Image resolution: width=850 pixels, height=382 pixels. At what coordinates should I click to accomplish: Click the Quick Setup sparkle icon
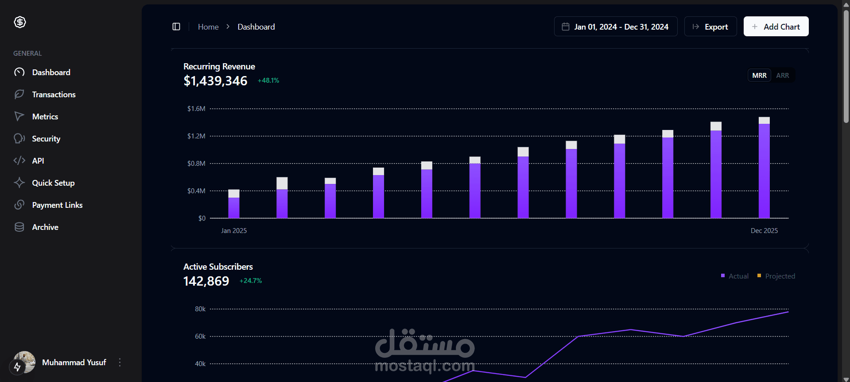click(19, 183)
